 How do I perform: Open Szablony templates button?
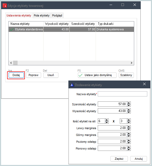point(126,75)
